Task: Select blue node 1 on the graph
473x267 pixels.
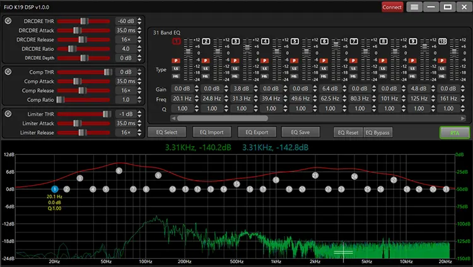Action: point(55,190)
